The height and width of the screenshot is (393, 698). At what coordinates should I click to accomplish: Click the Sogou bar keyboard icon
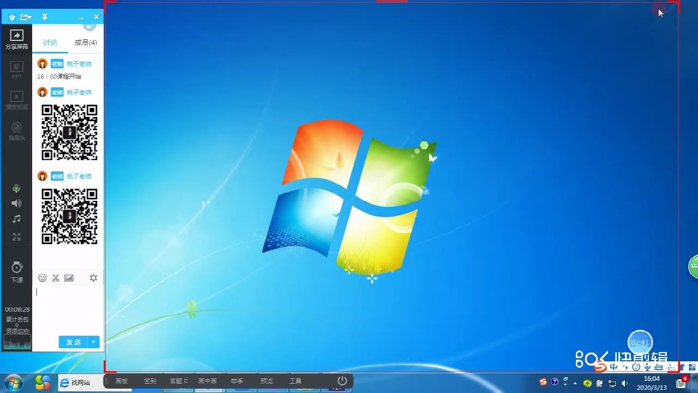[x=658, y=367]
